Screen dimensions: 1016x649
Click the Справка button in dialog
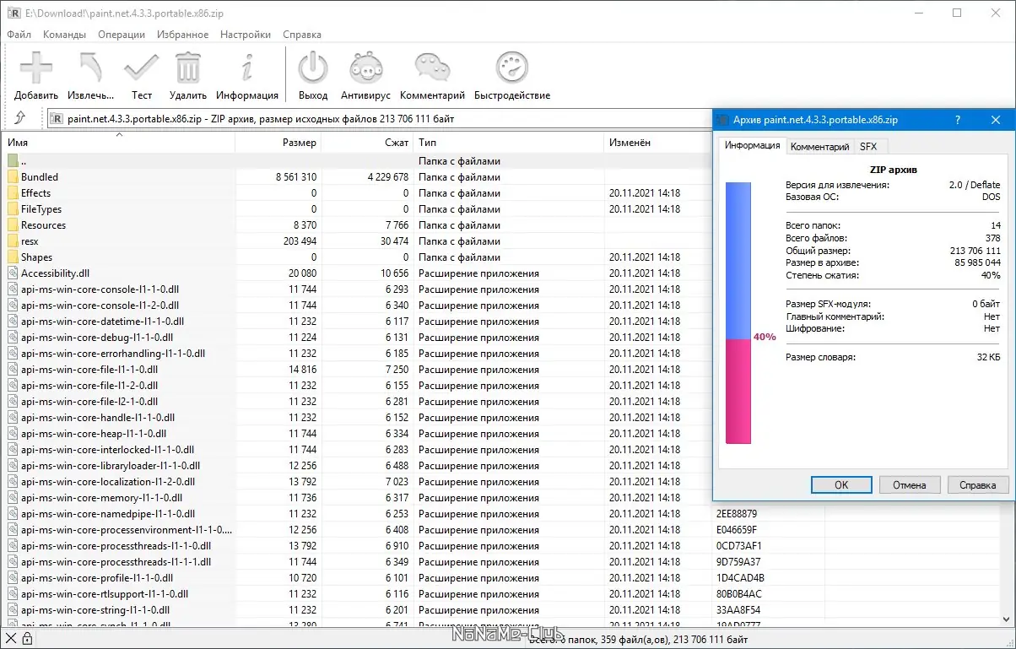[978, 485]
